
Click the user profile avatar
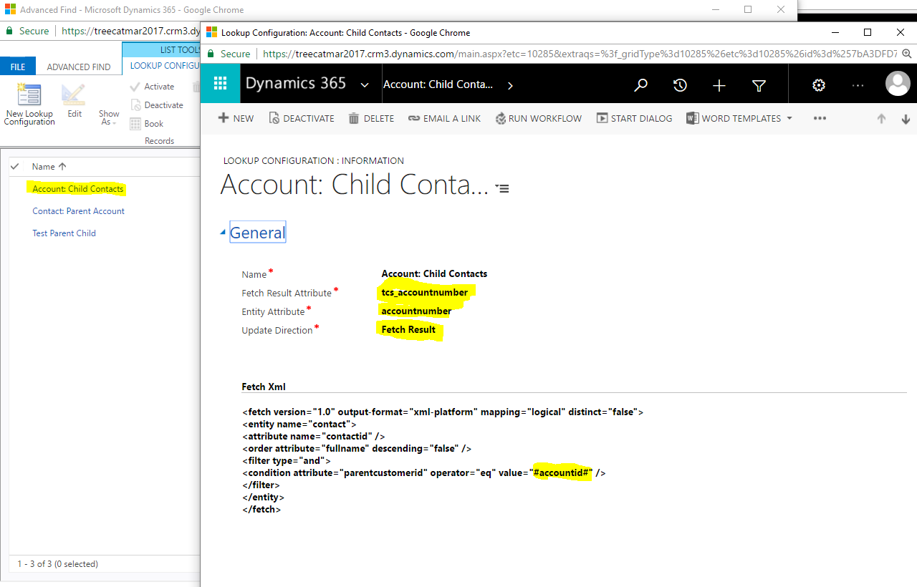(898, 84)
